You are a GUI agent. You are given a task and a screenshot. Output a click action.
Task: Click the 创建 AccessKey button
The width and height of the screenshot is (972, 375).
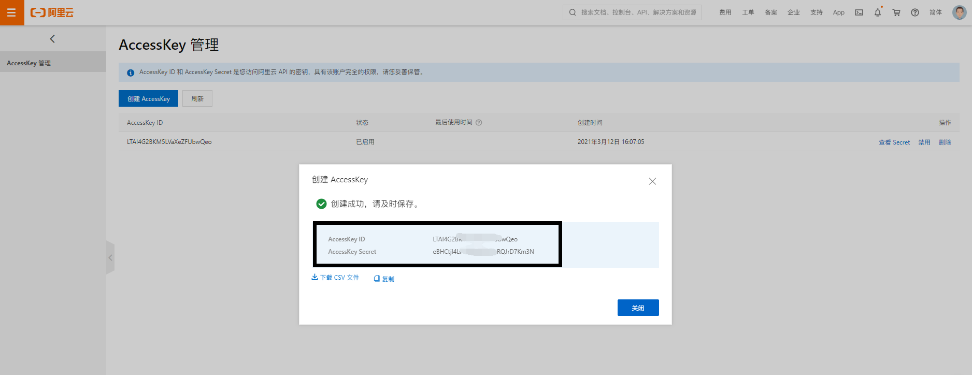(x=148, y=98)
